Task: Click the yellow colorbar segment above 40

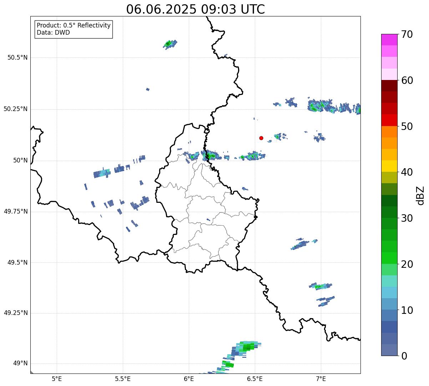Action: 389,166
